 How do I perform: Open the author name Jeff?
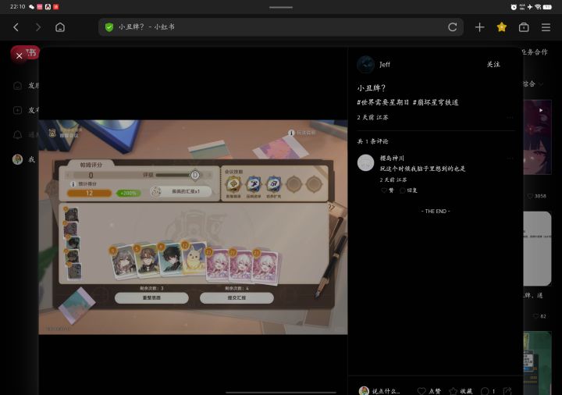coord(385,65)
